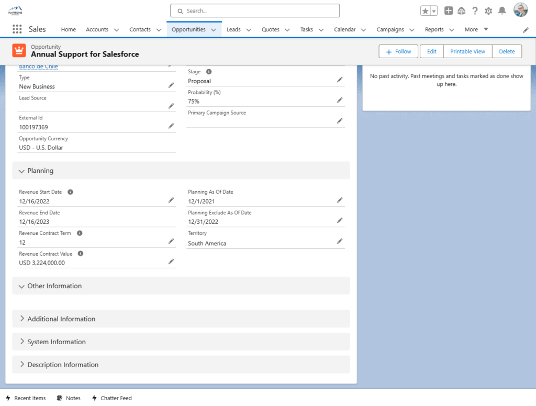This screenshot has width=536, height=406.
Task: Click the Revenue Contract Value USD 3,224,000.00
Action: [x=42, y=262]
